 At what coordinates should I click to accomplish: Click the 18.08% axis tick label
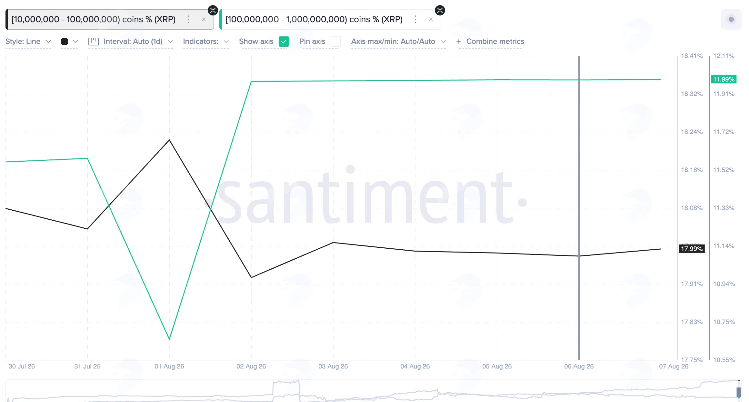click(692, 208)
